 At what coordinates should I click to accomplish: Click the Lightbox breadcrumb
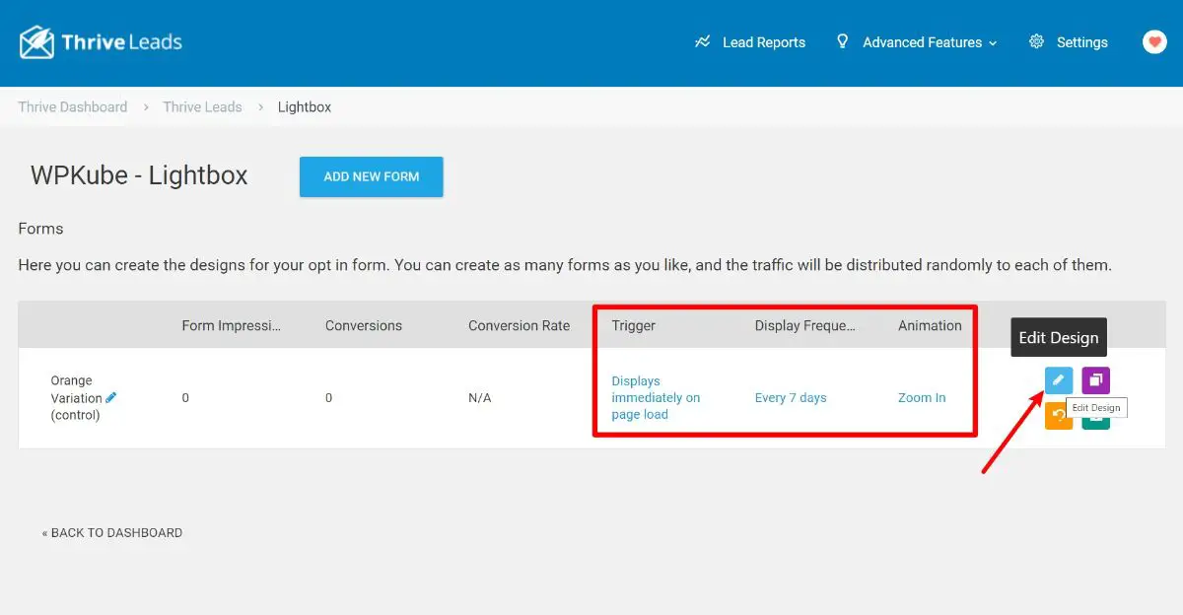305,106
